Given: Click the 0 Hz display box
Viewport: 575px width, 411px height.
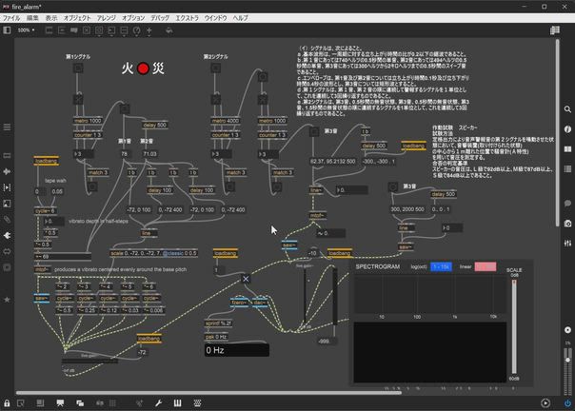Looking at the screenshot, I should pos(237,350).
